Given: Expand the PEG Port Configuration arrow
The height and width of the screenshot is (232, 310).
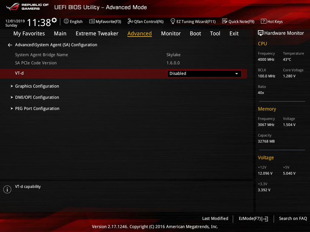Looking at the screenshot, I should [x=12, y=108].
